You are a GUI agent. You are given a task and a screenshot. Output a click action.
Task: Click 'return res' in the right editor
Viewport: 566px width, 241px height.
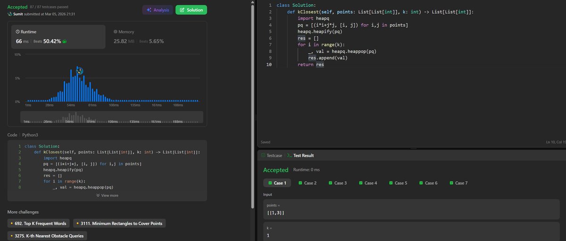pos(311,65)
